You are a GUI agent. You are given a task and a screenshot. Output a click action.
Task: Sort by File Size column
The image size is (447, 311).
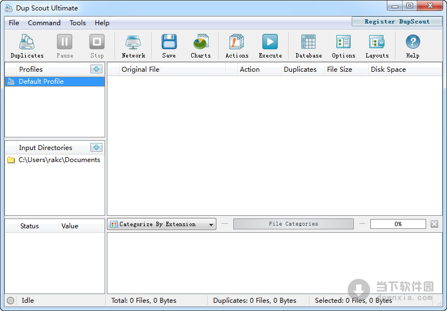[x=346, y=70]
